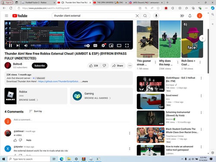Click the Add a comment field
Image resolution: width=216 pixels, height=162 pixels.
tap(72, 120)
